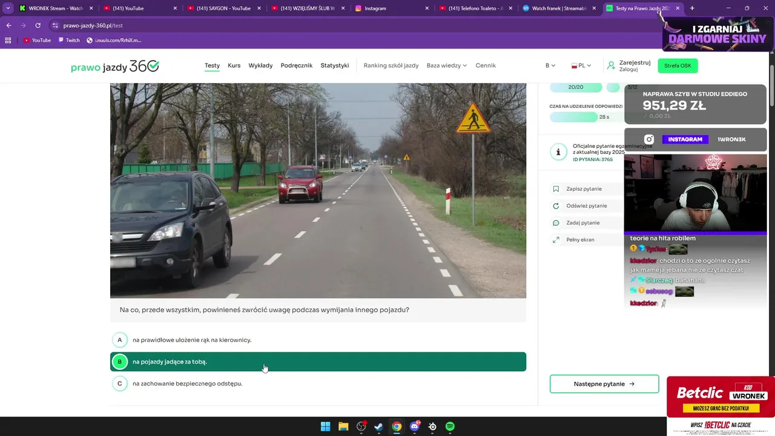The height and width of the screenshot is (436, 775).
Task: Click the green Strefa OSK button
Action: point(678,65)
